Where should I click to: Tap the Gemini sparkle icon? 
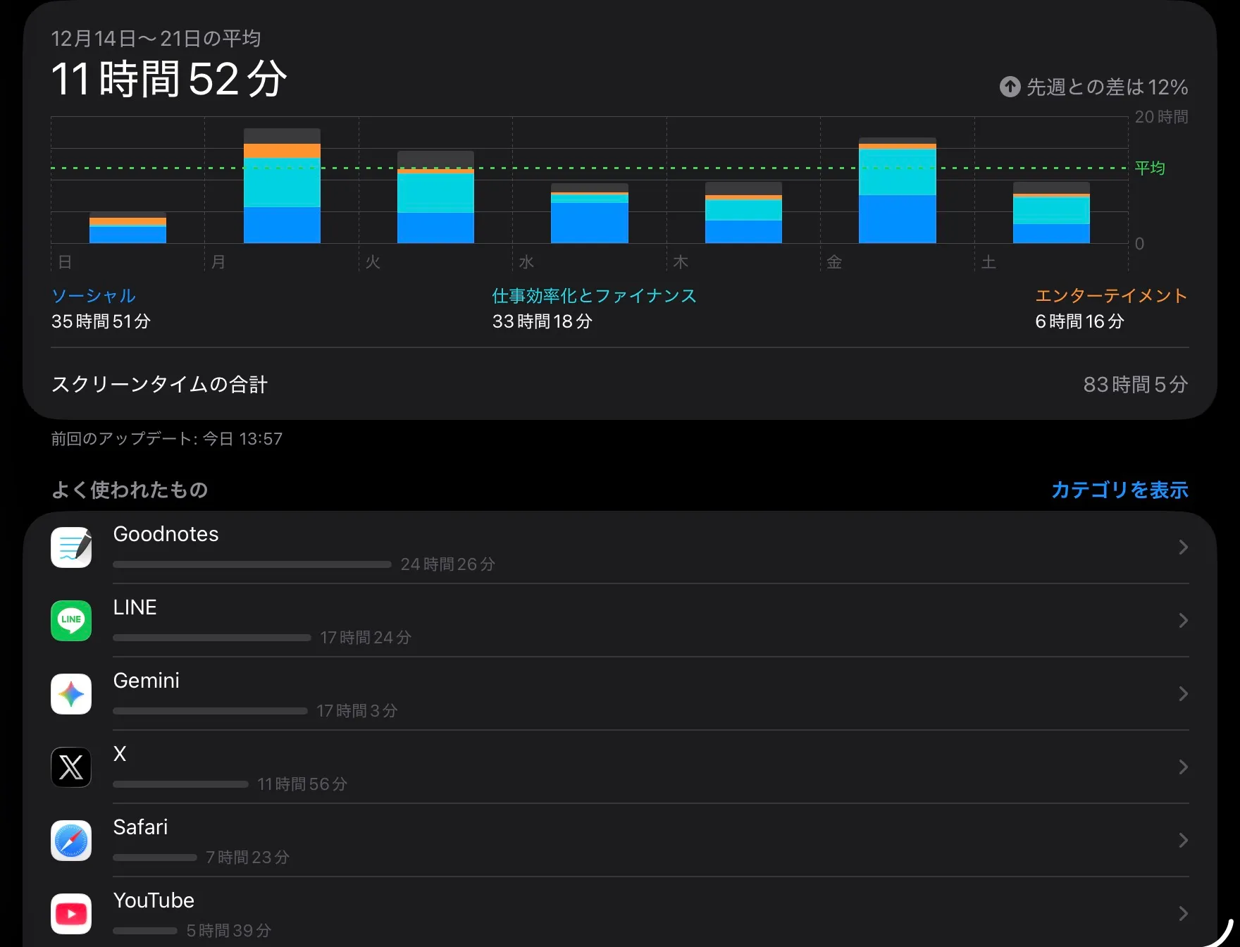tap(71, 694)
